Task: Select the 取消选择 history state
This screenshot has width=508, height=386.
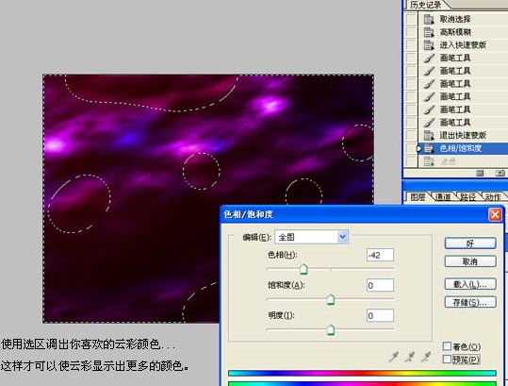Action: pos(464,19)
